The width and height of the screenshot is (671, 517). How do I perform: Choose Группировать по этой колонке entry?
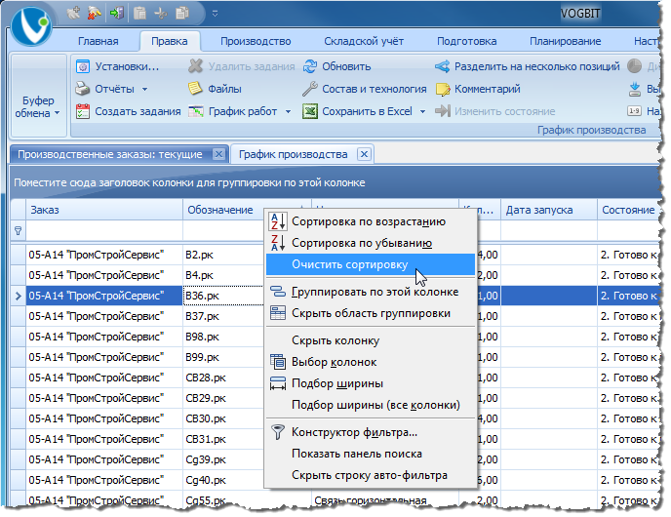(371, 292)
